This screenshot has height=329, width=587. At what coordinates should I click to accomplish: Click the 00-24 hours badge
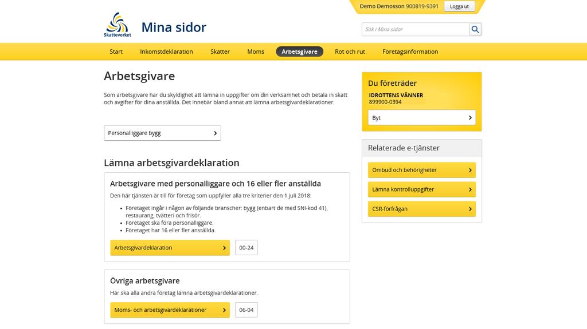[x=246, y=248]
